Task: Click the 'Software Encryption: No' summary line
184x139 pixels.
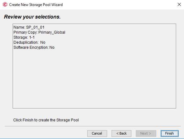Action: point(34,47)
